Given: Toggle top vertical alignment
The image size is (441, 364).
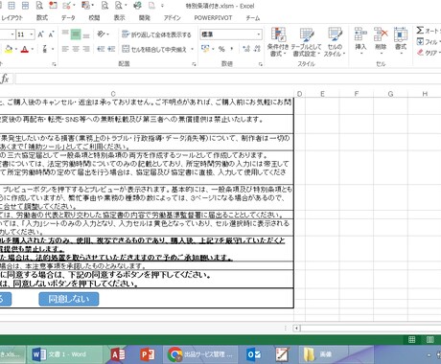Looking at the screenshot, I should [65, 34].
